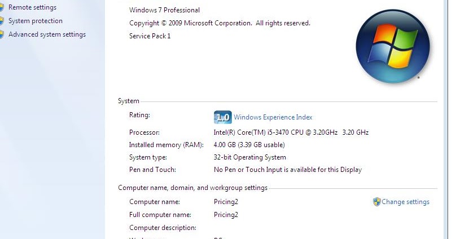456x239 pixels.
Task: Click the Service Pack 1 text
Action: (x=150, y=36)
